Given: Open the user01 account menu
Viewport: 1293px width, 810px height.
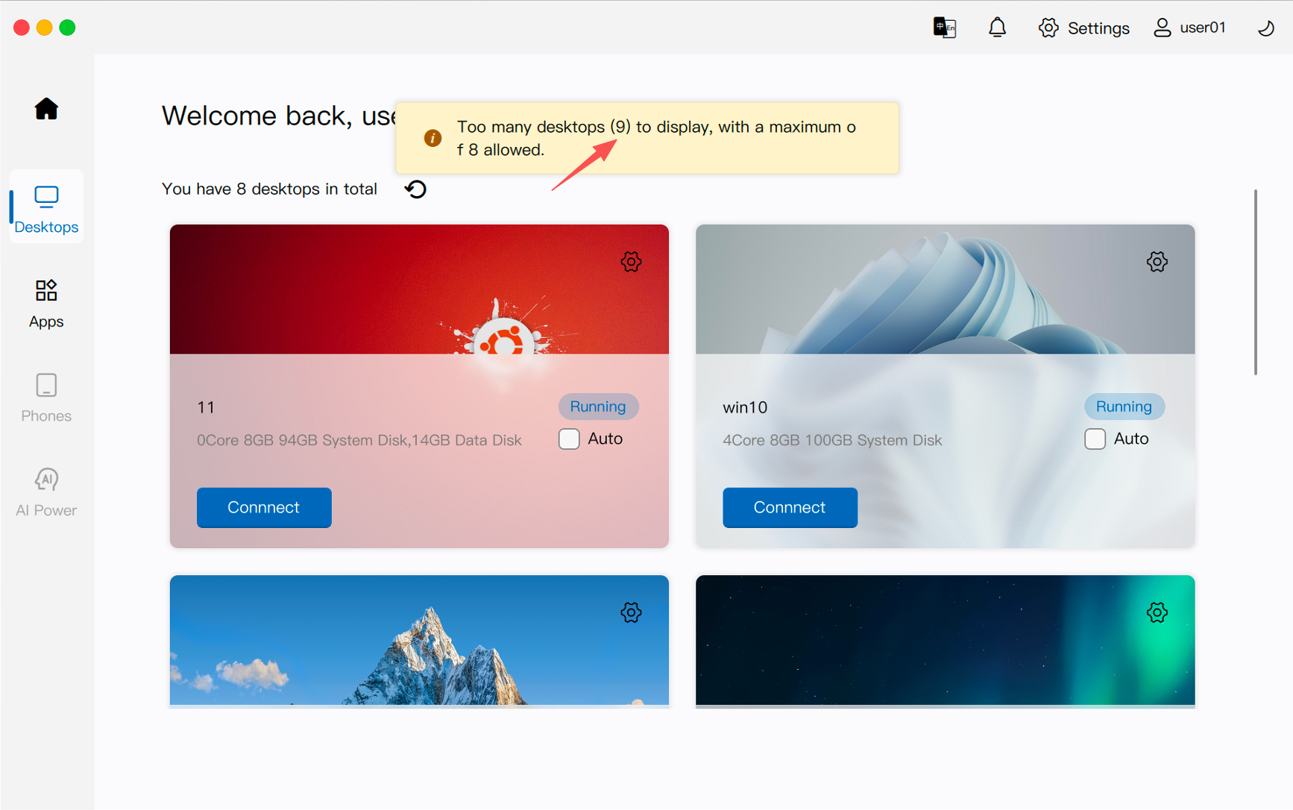Looking at the screenshot, I should (1190, 28).
